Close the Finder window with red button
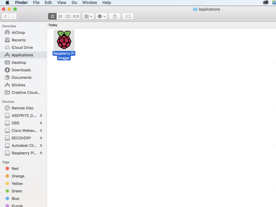Image resolution: width=276 pixels, height=207 pixels. (4, 9)
